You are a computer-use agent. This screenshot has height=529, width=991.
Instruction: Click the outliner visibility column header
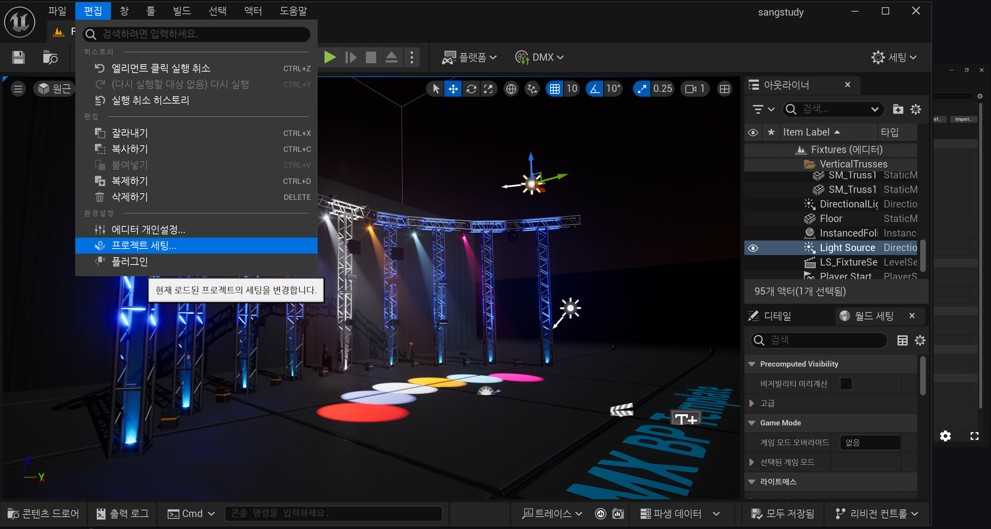click(x=753, y=133)
